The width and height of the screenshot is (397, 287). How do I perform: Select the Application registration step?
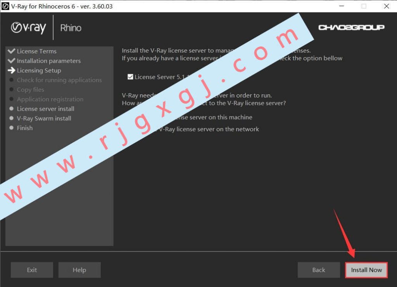pyautogui.click(x=50, y=99)
